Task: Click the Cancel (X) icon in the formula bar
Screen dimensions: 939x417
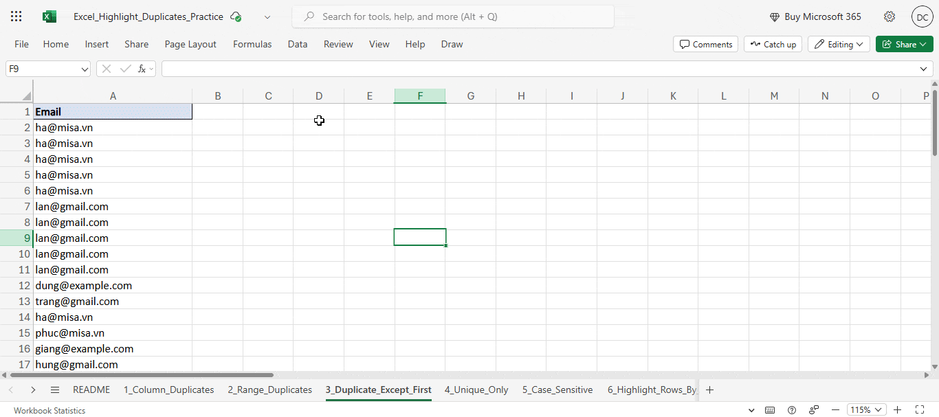Action: 106,69
